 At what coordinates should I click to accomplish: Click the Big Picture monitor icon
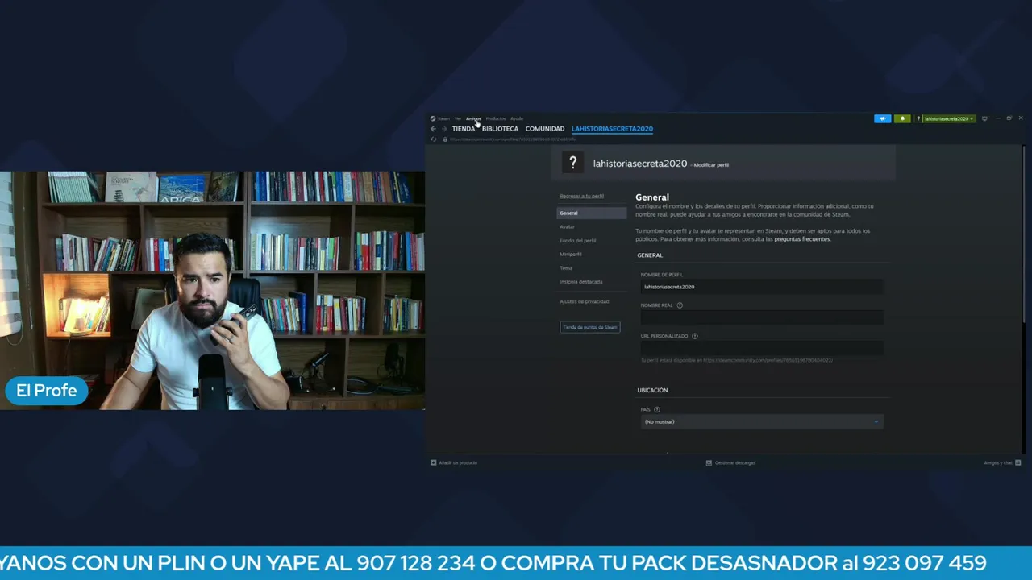point(984,118)
